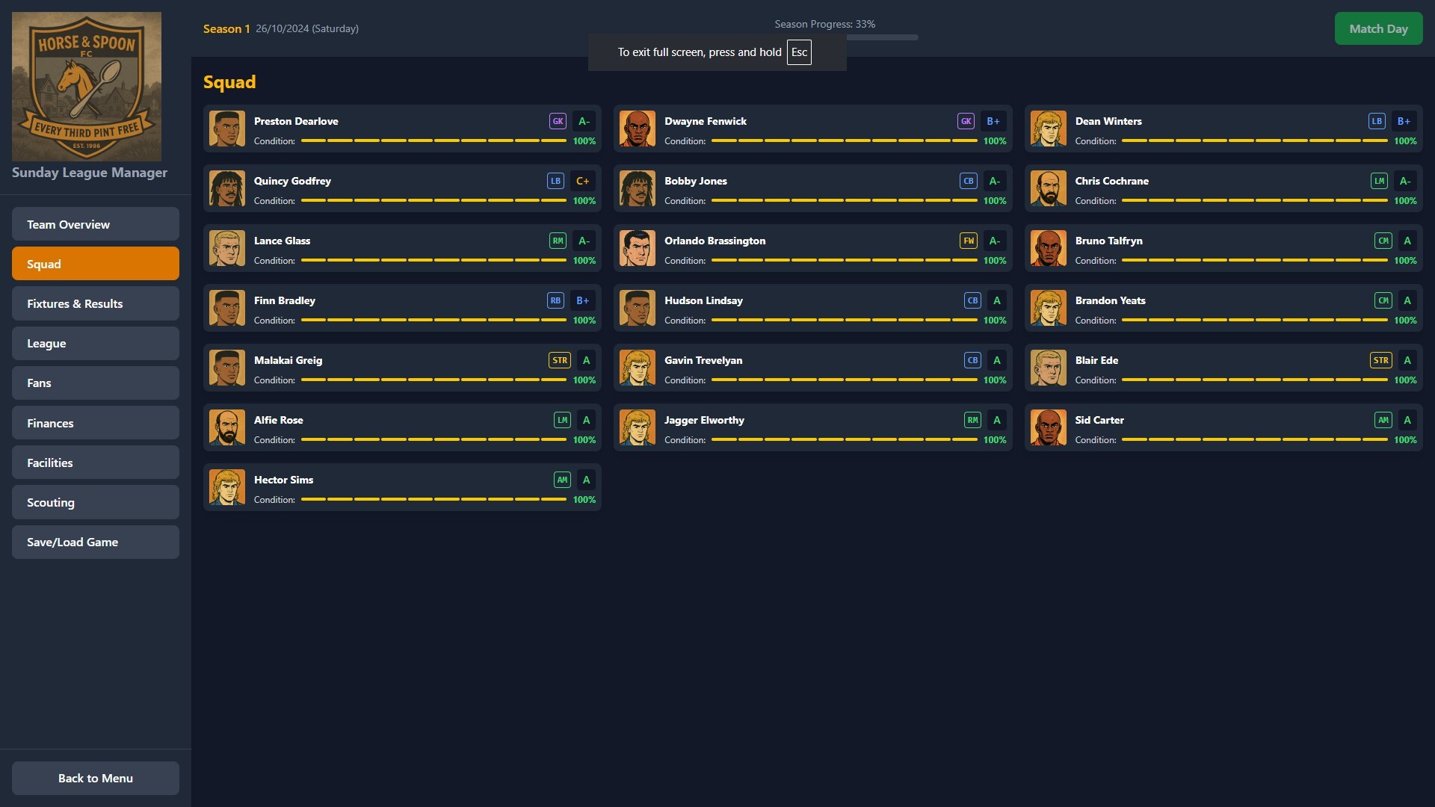Switch to the Scouting section
1435x807 pixels.
(95, 502)
